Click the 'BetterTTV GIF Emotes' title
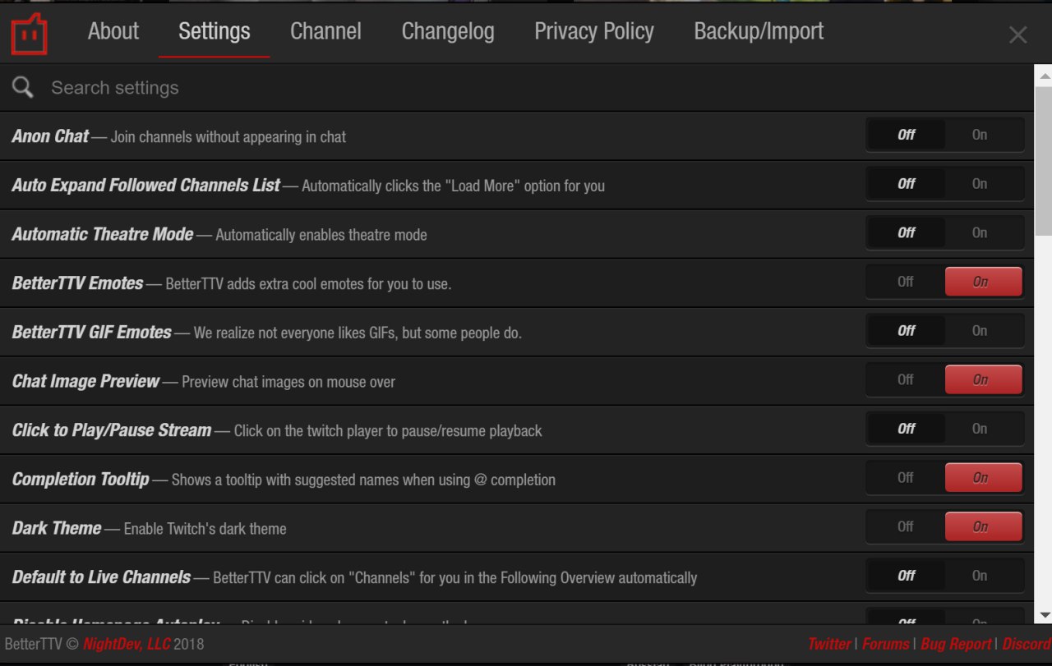 pyautogui.click(x=91, y=333)
